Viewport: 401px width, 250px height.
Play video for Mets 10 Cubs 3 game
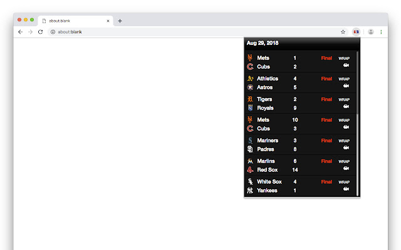click(x=346, y=127)
